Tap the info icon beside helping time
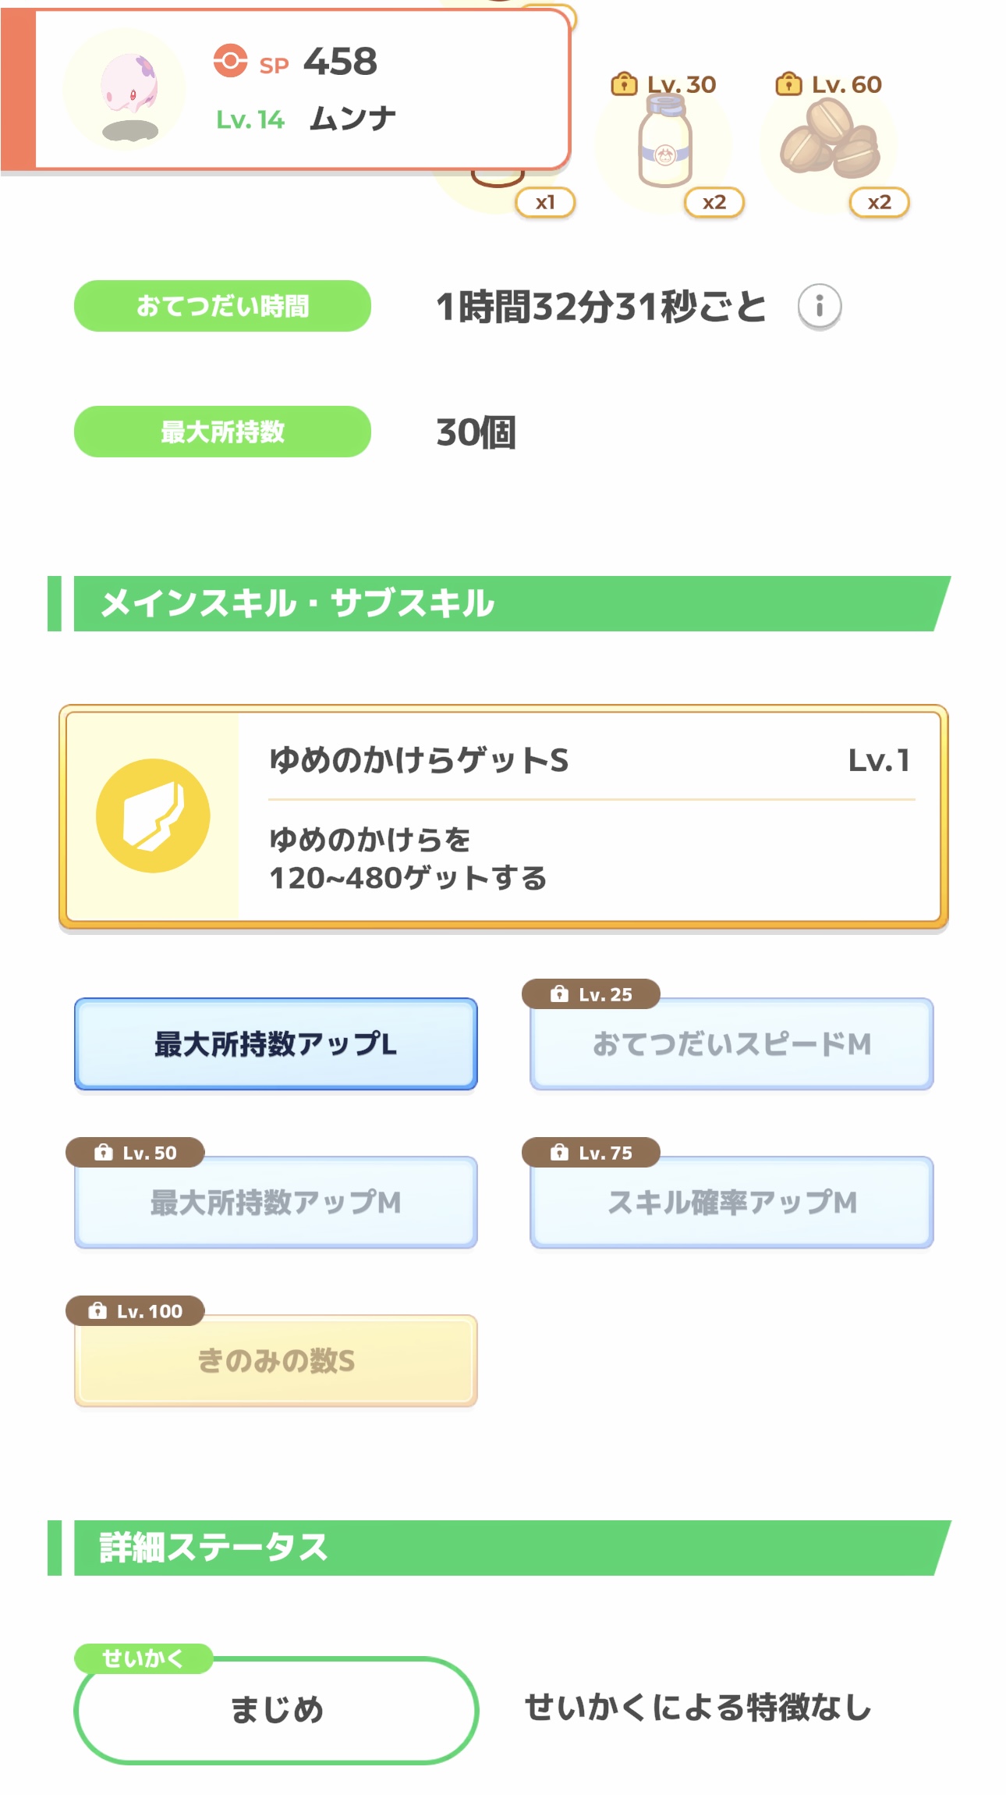This screenshot has height=1795, width=1006. (819, 306)
